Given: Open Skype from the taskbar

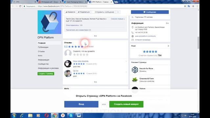Looking at the screenshot, I should [x=71, y=115].
